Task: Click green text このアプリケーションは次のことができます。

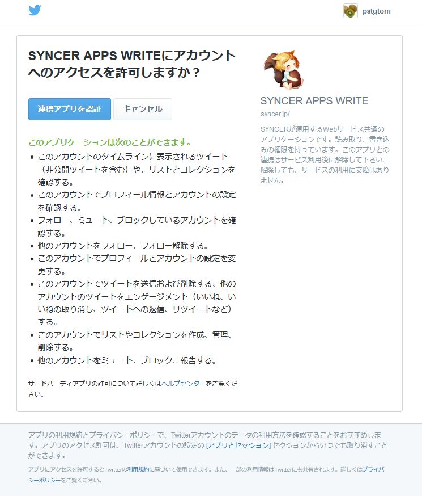Action: (109, 142)
